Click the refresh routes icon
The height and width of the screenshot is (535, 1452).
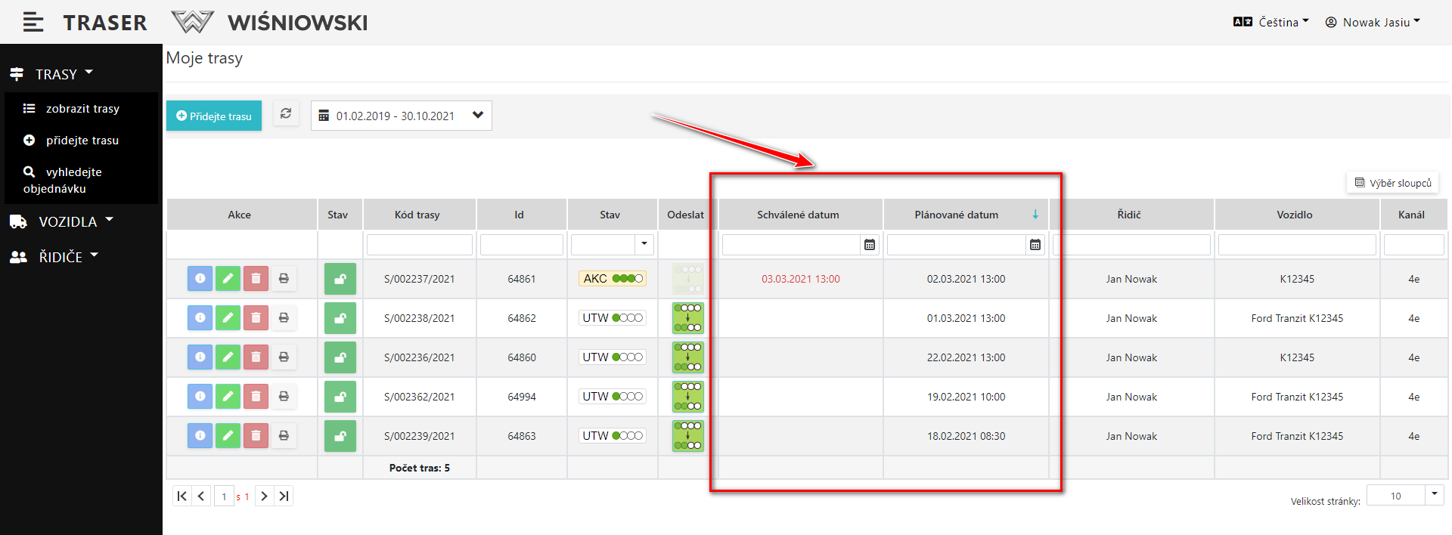click(286, 114)
